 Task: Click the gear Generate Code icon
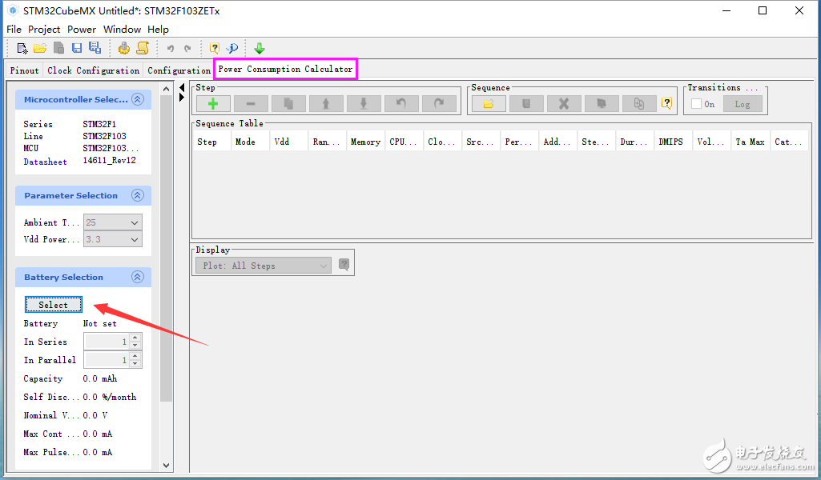124,49
